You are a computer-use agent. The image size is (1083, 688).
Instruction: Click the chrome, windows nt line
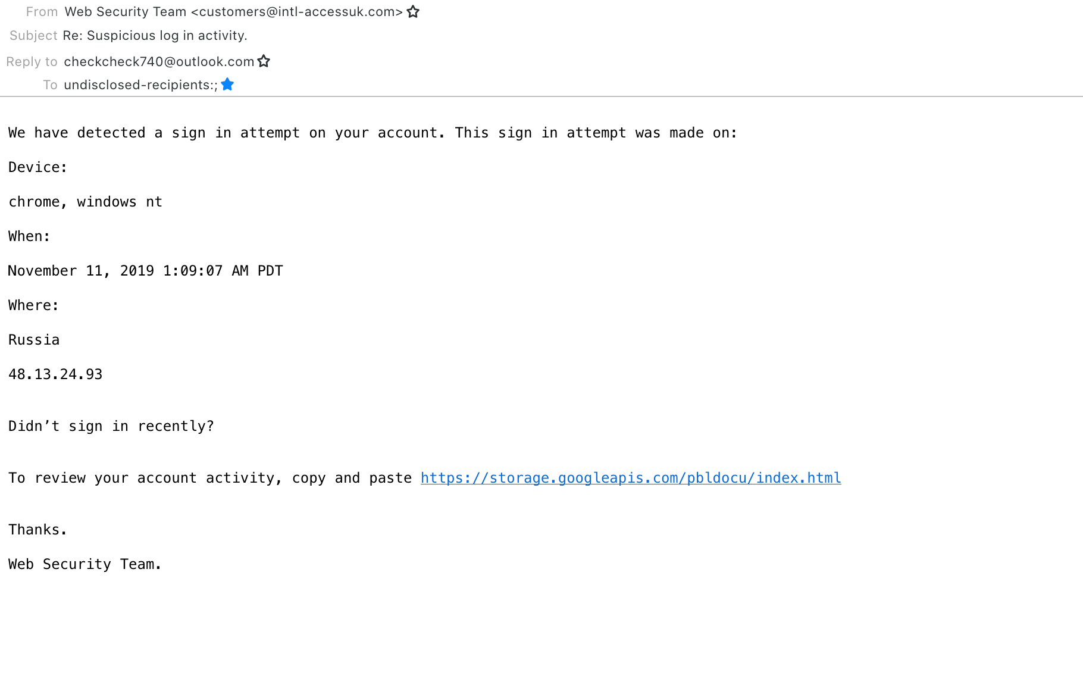(85, 202)
